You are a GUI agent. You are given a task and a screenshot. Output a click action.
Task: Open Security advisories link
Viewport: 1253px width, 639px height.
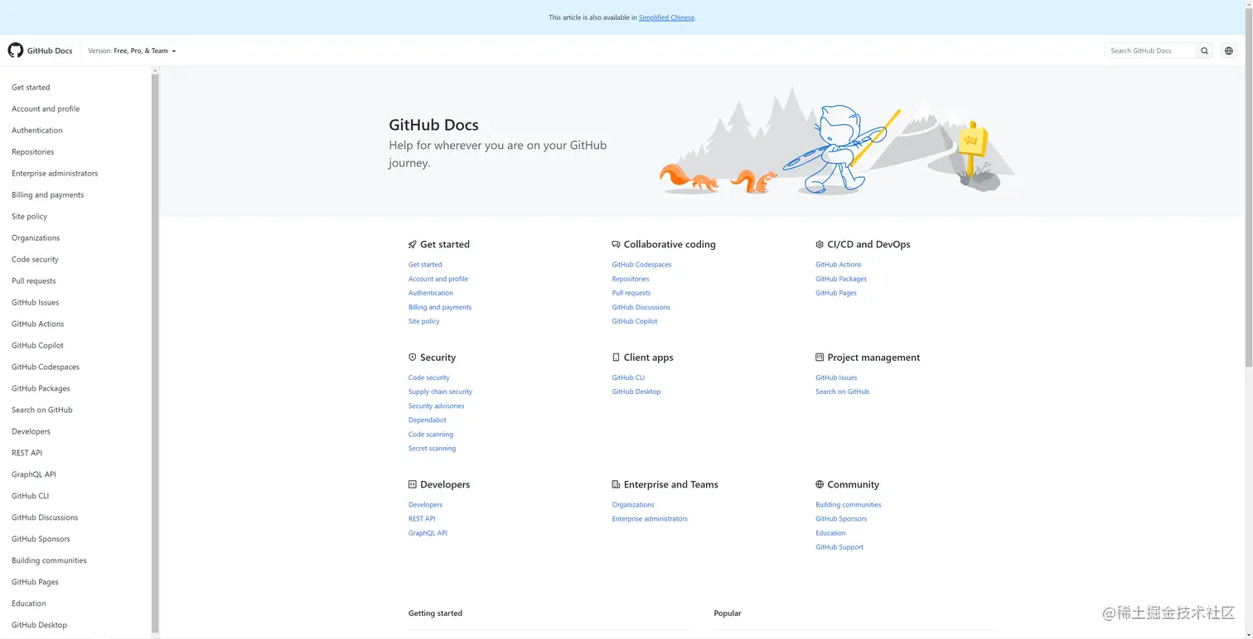click(436, 406)
